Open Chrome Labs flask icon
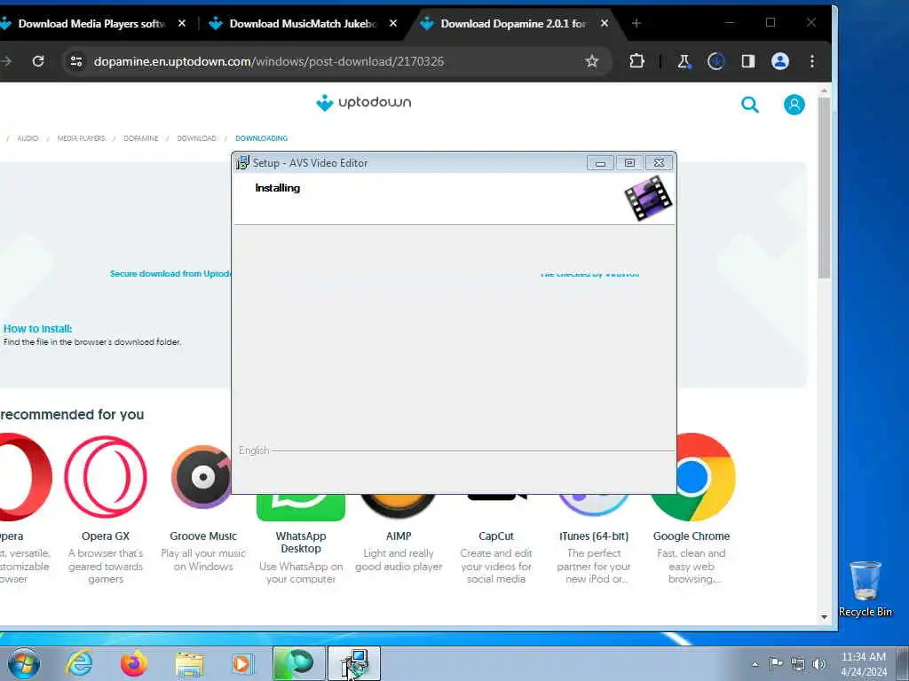The image size is (909, 681). click(684, 61)
